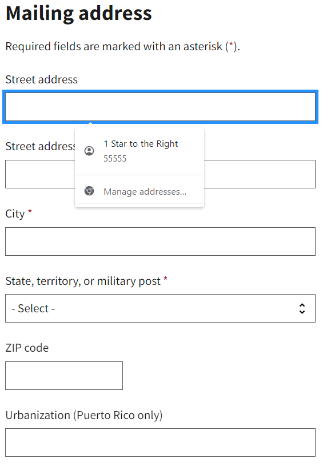Focus the first Street address field
Viewport: 323px width, 471px height.
160,107
